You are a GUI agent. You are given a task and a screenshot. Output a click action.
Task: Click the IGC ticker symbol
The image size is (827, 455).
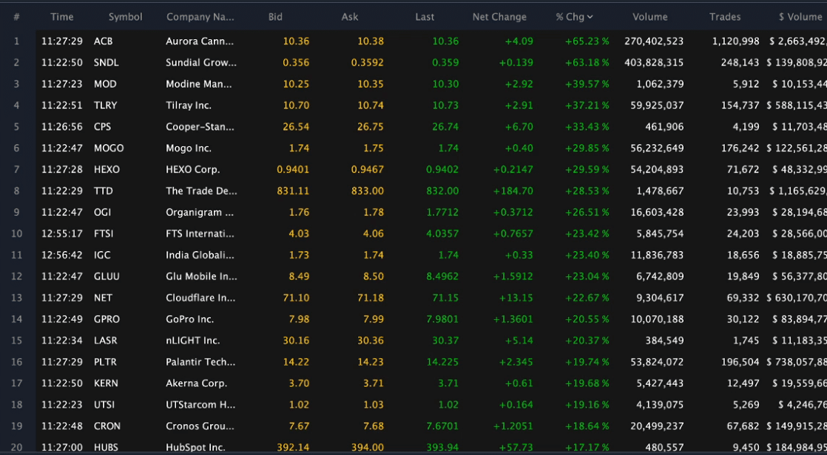tap(102, 256)
